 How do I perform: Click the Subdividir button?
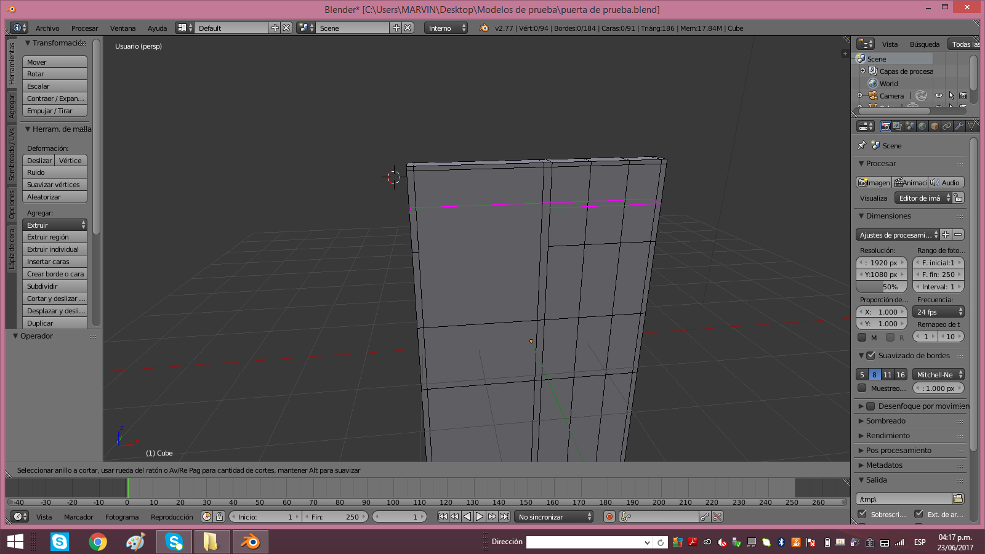55,286
